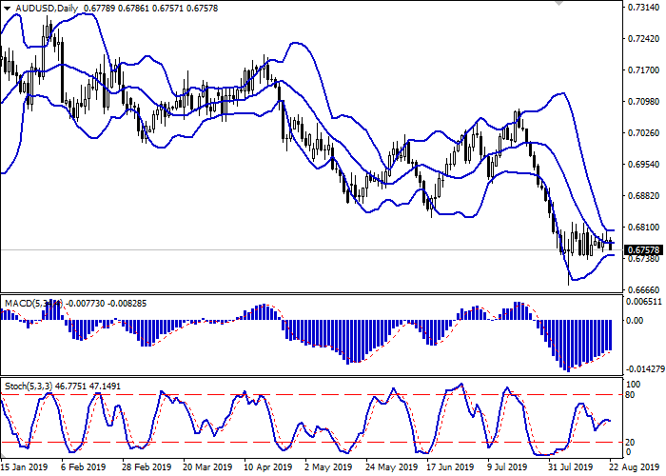Click the MACD -0.014279 scale value
Viewport: 666px width, 476px height.
point(640,368)
